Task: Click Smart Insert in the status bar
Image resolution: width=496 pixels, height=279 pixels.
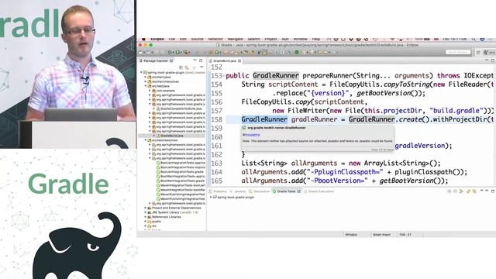Action: [381, 235]
